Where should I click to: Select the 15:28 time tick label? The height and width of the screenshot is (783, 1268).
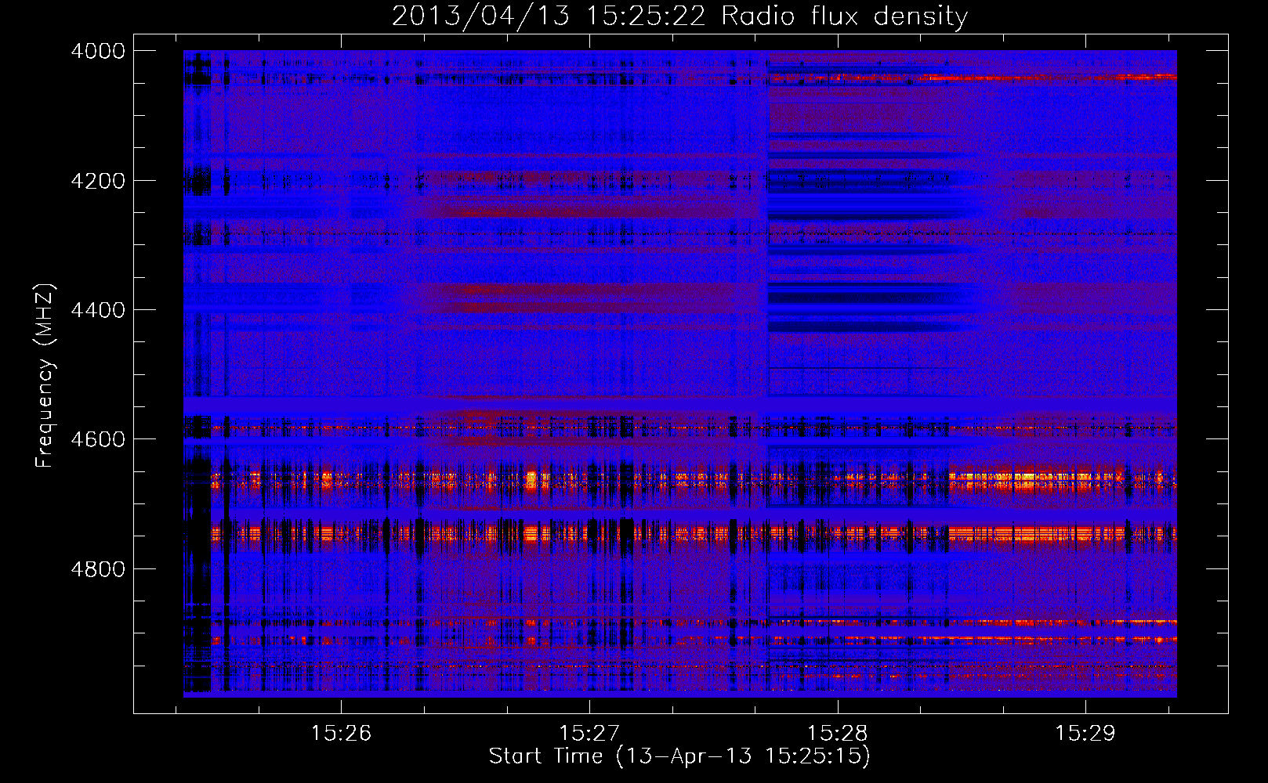837,733
